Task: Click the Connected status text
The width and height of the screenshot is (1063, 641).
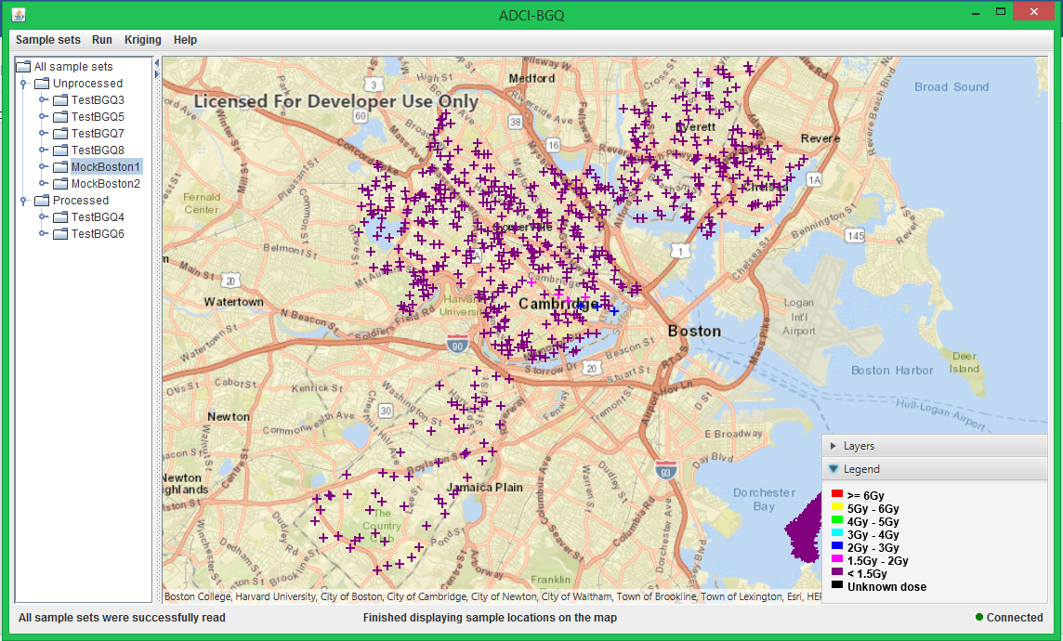Action: [x=1014, y=617]
